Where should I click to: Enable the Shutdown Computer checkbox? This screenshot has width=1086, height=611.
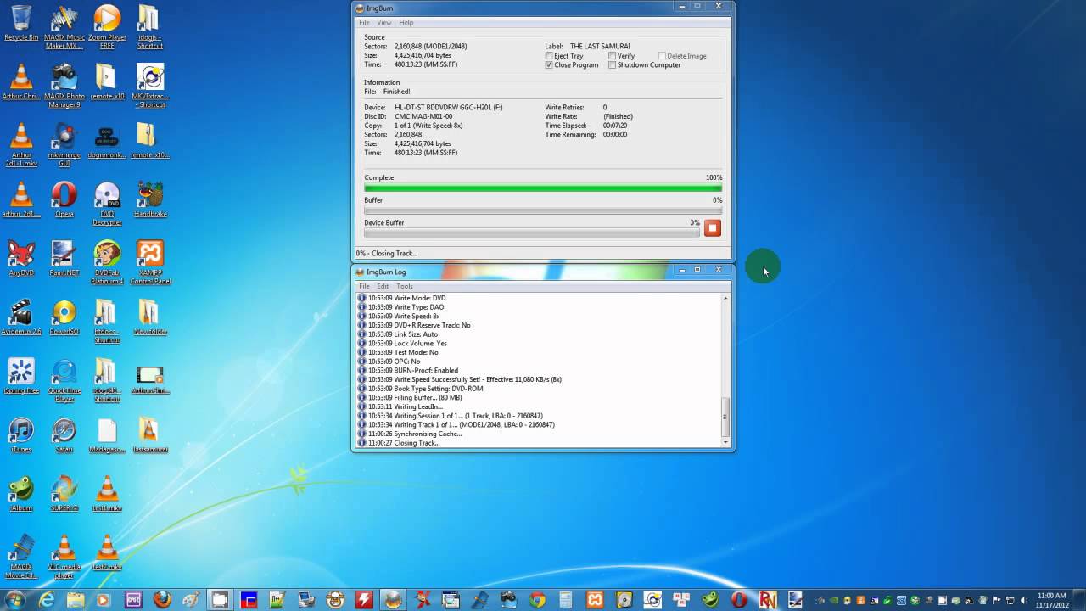point(612,64)
